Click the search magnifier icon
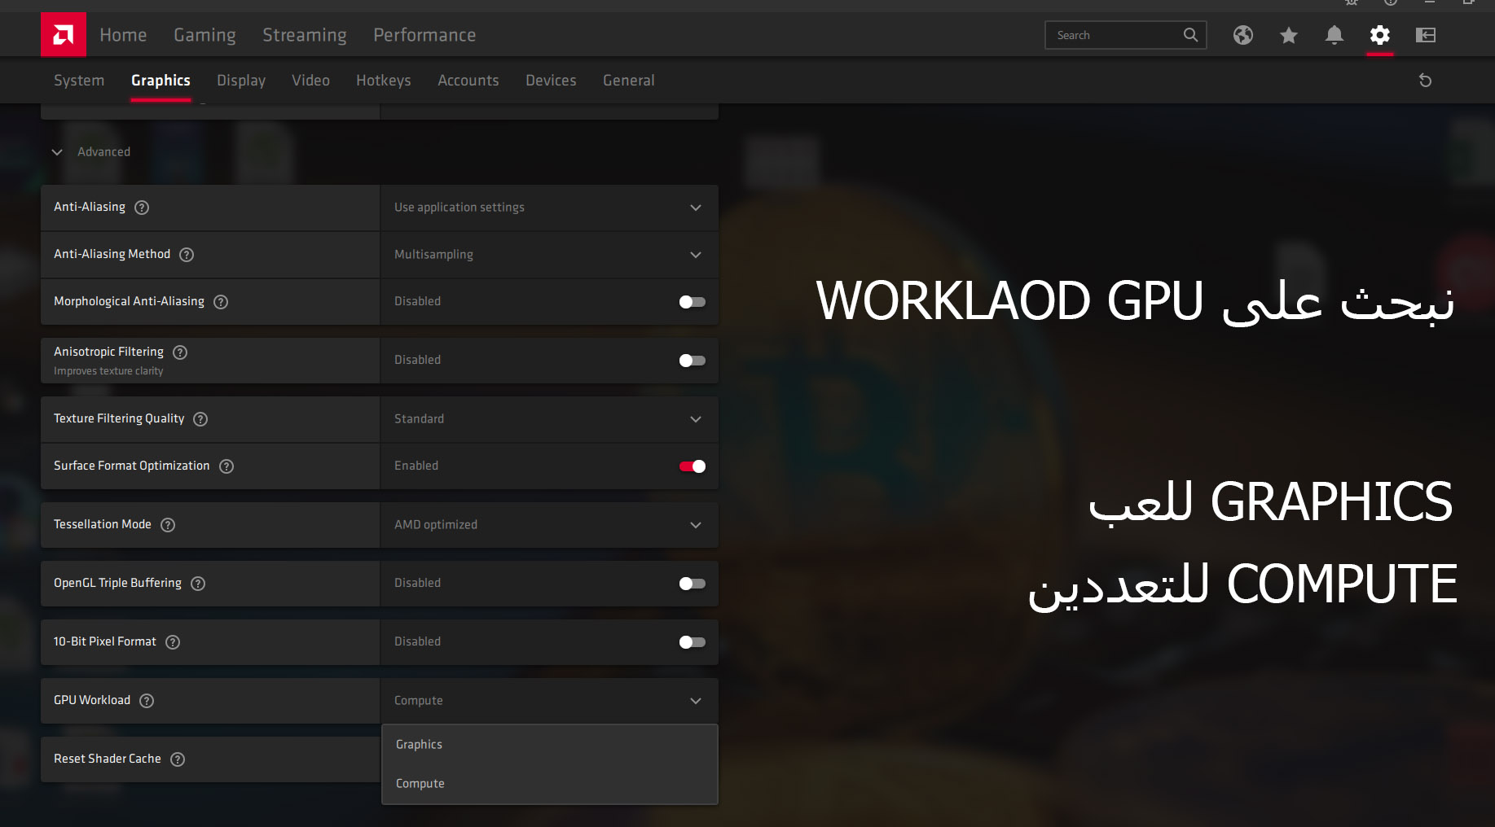The height and width of the screenshot is (827, 1495). click(1190, 35)
